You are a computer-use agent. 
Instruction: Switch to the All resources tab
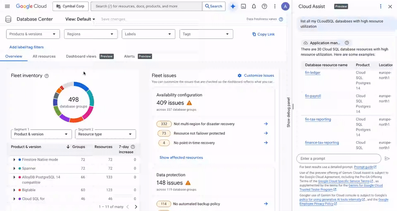point(44,56)
